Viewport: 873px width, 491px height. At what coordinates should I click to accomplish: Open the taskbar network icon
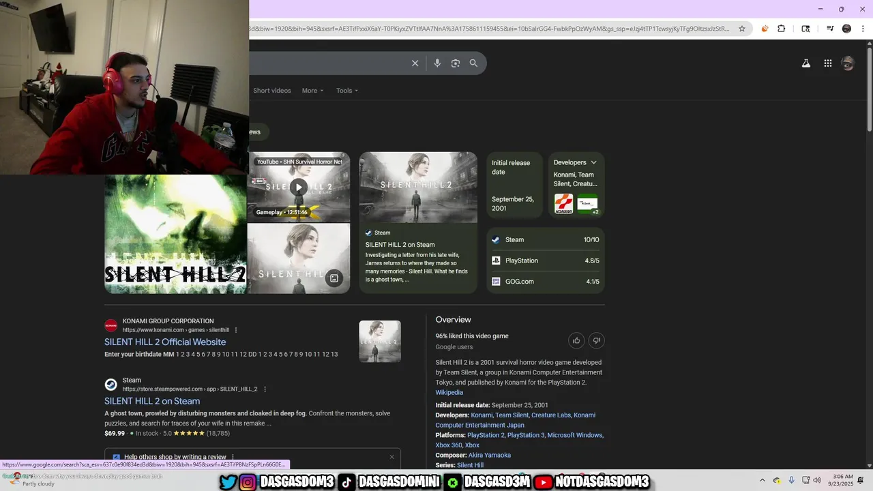[x=805, y=480]
